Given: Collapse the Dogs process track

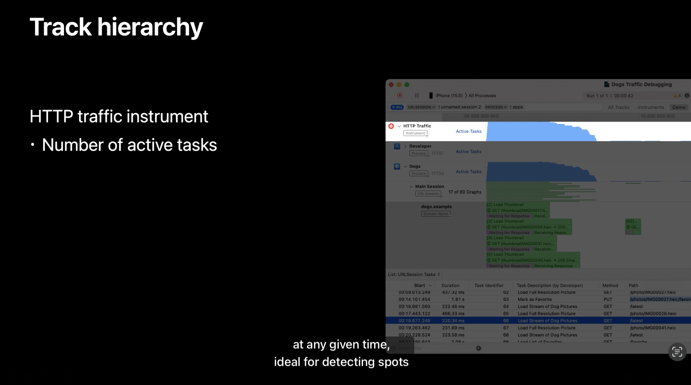Looking at the screenshot, I should tap(405, 166).
